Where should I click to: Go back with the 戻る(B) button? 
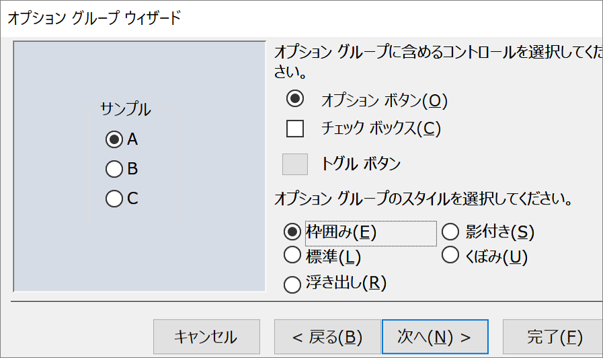[327, 336]
